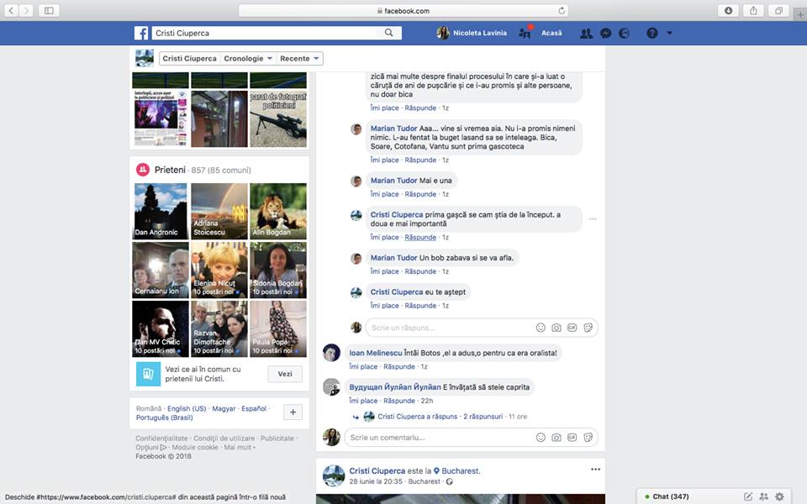Open the friend requests icon
807x504 pixels.
click(586, 34)
